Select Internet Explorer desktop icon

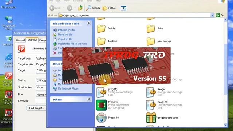point(8,60)
